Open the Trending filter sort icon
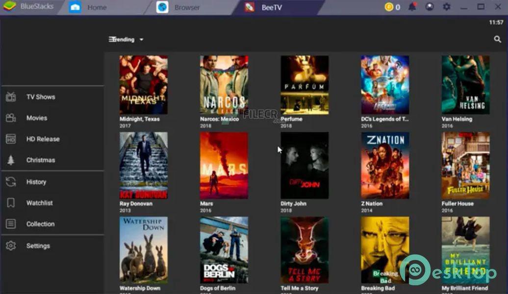The image size is (508, 294). pos(112,39)
